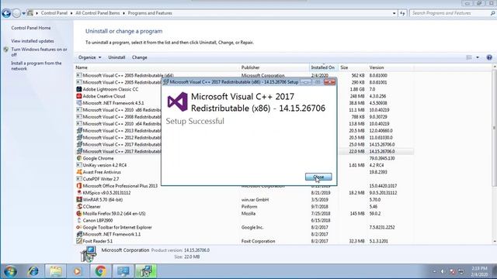Sort by the Name column header
This screenshot has height=279, width=497.
pos(157,67)
